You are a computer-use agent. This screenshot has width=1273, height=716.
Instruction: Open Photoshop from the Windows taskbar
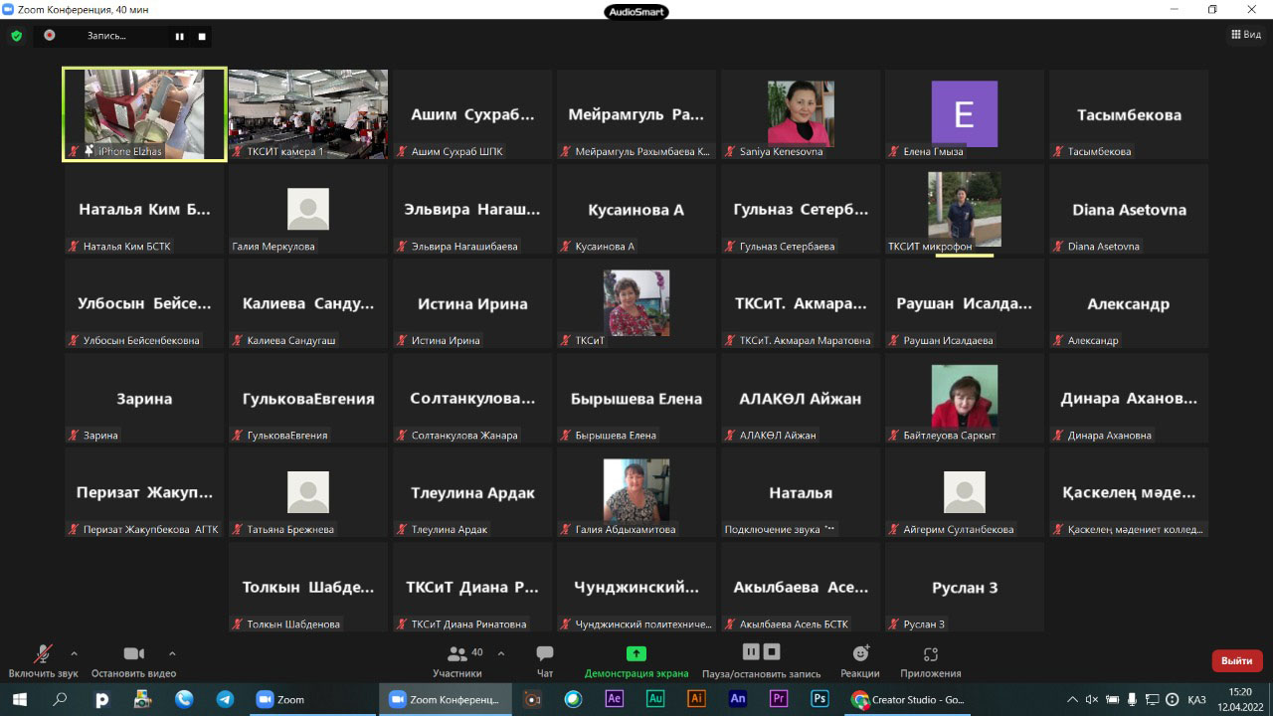pos(819,699)
